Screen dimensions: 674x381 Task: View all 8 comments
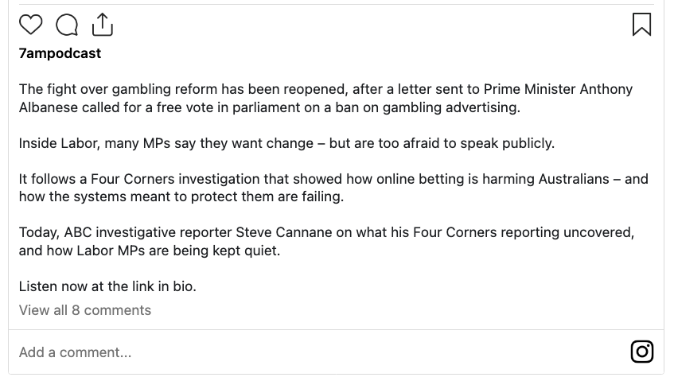tap(85, 310)
